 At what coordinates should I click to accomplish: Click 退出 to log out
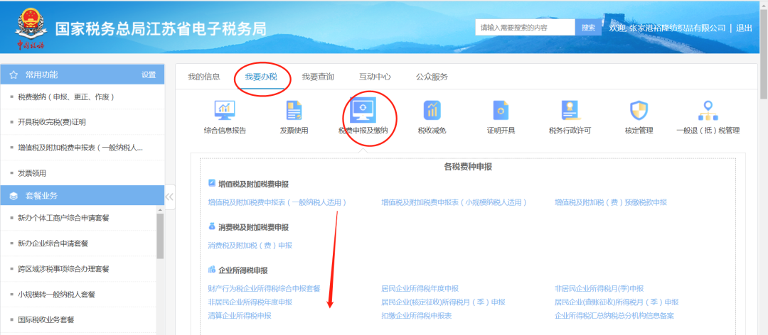744,28
